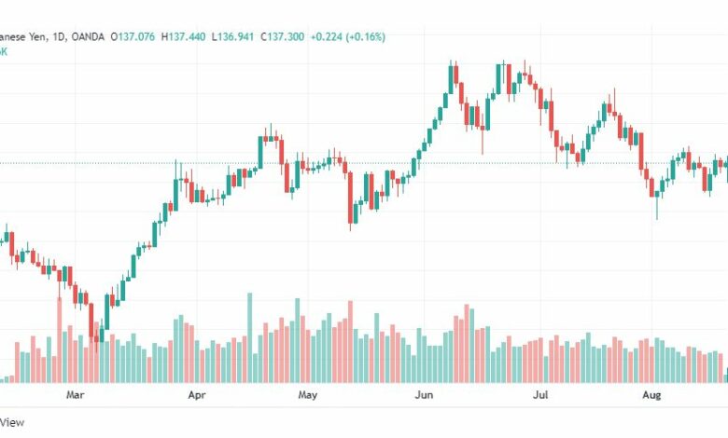Click the Jul label on time axis
The width and height of the screenshot is (728, 438).
540,395
